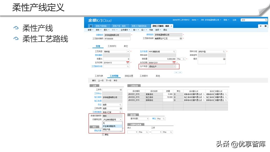Click the 注销 logout link

point(234,20)
